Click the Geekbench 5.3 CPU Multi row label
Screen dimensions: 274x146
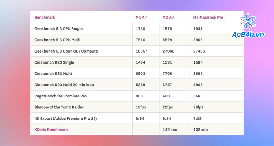tap(57, 40)
